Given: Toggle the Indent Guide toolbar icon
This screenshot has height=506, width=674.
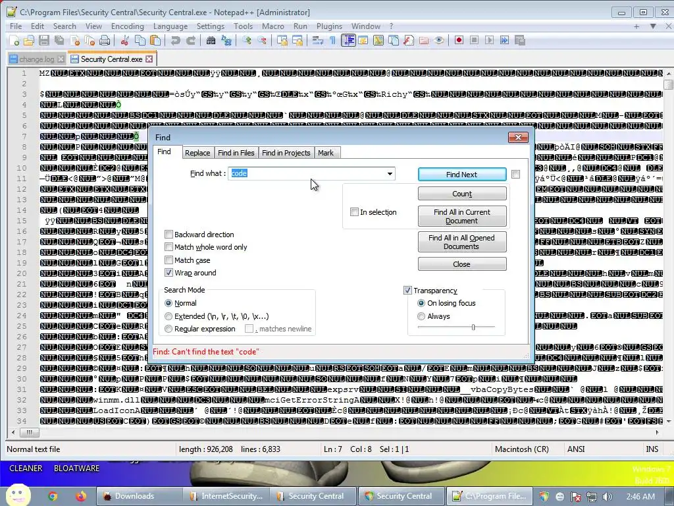Looking at the screenshot, I should [348, 40].
